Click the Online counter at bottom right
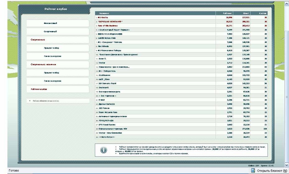Viewport: 289px width, 174px height. click(253, 166)
